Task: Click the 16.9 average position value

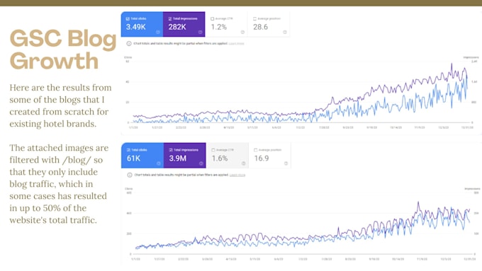Action: pyautogui.click(x=262, y=158)
